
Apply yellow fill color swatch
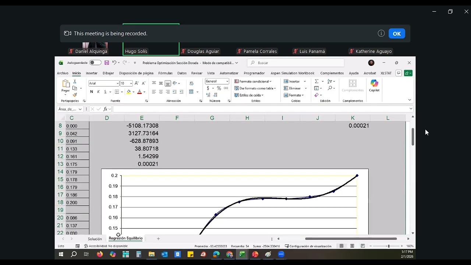[x=128, y=92]
